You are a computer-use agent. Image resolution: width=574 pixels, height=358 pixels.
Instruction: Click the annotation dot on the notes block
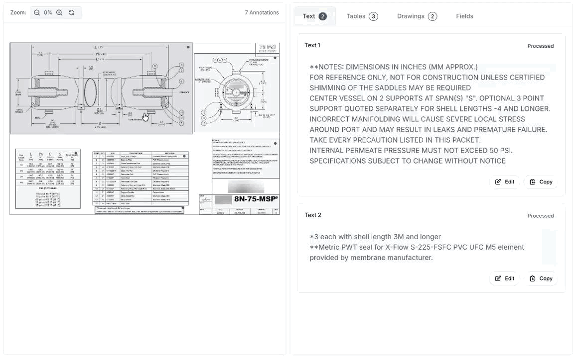click(276, 143)
